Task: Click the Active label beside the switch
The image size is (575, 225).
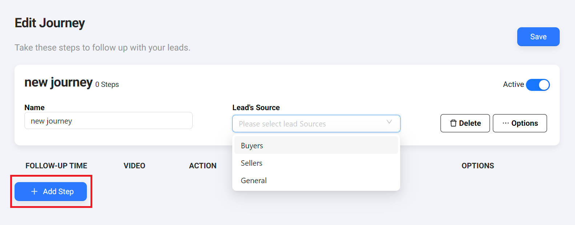Action: pyautogui.click(x=513, y=84)
